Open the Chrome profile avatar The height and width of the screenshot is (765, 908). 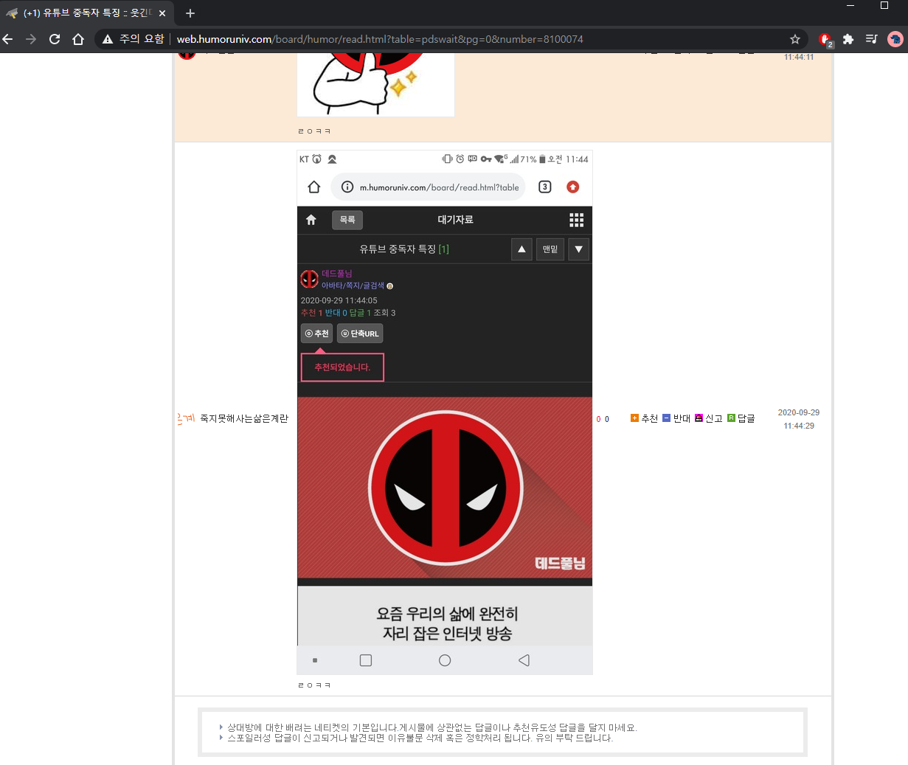pyautogui.click(x=895, y=39)
